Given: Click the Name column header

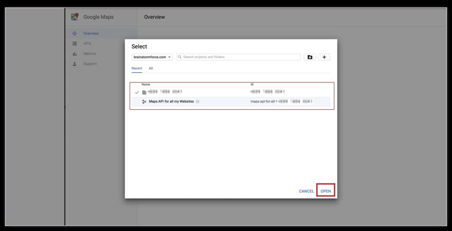Looking at the screenshot, I should point(146,85).
